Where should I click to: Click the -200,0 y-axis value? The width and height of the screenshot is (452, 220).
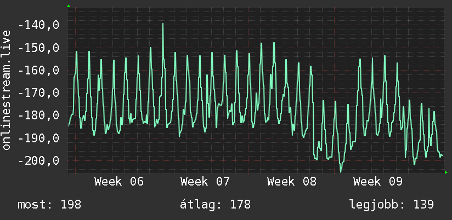click(38, 160)
